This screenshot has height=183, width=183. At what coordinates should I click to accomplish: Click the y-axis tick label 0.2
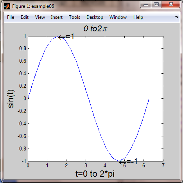click(23, 86)
